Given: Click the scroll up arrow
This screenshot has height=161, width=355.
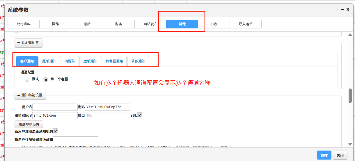Looking at the screenshot, I should click(350, 35).
